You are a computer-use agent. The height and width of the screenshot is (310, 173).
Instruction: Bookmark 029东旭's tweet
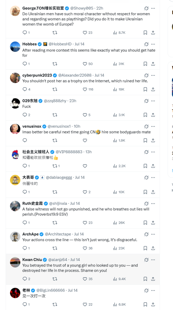point(145,115)
